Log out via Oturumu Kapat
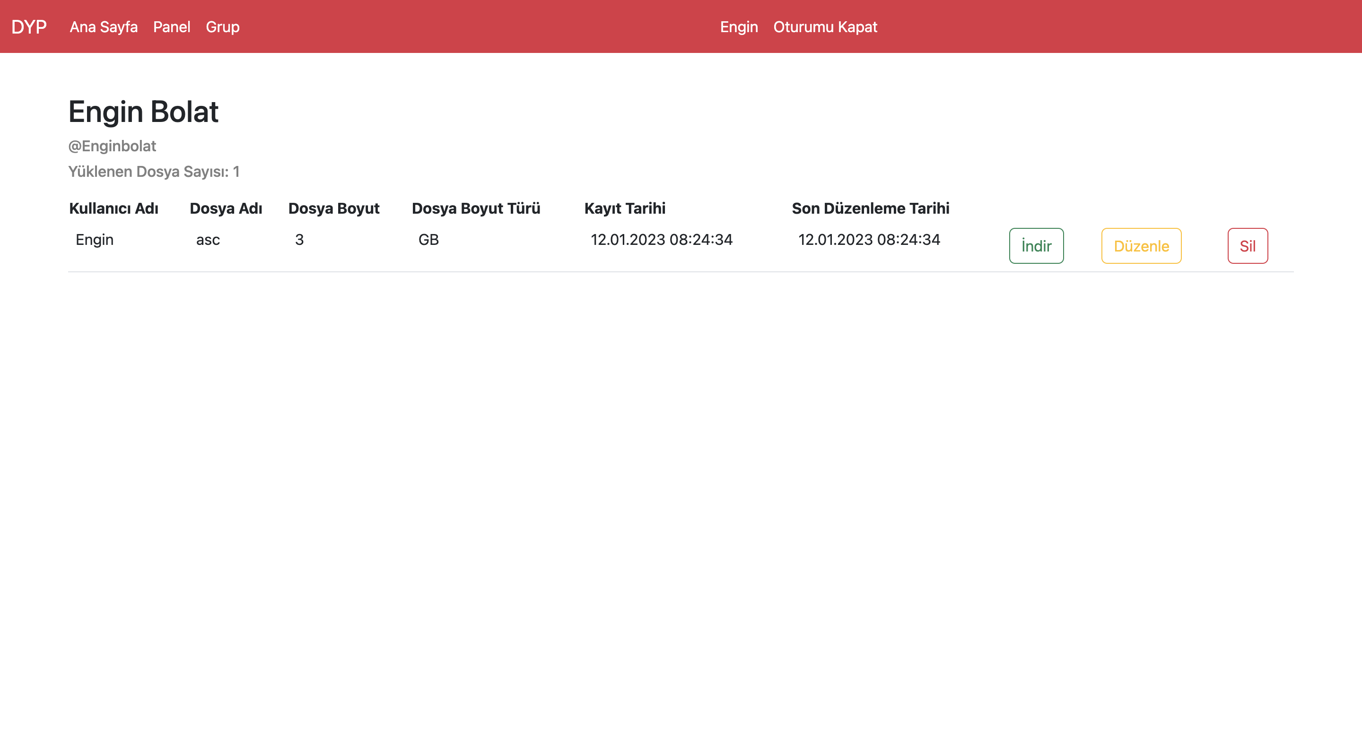The height and width of the screenshot is (746, 1362). (825, 26)
